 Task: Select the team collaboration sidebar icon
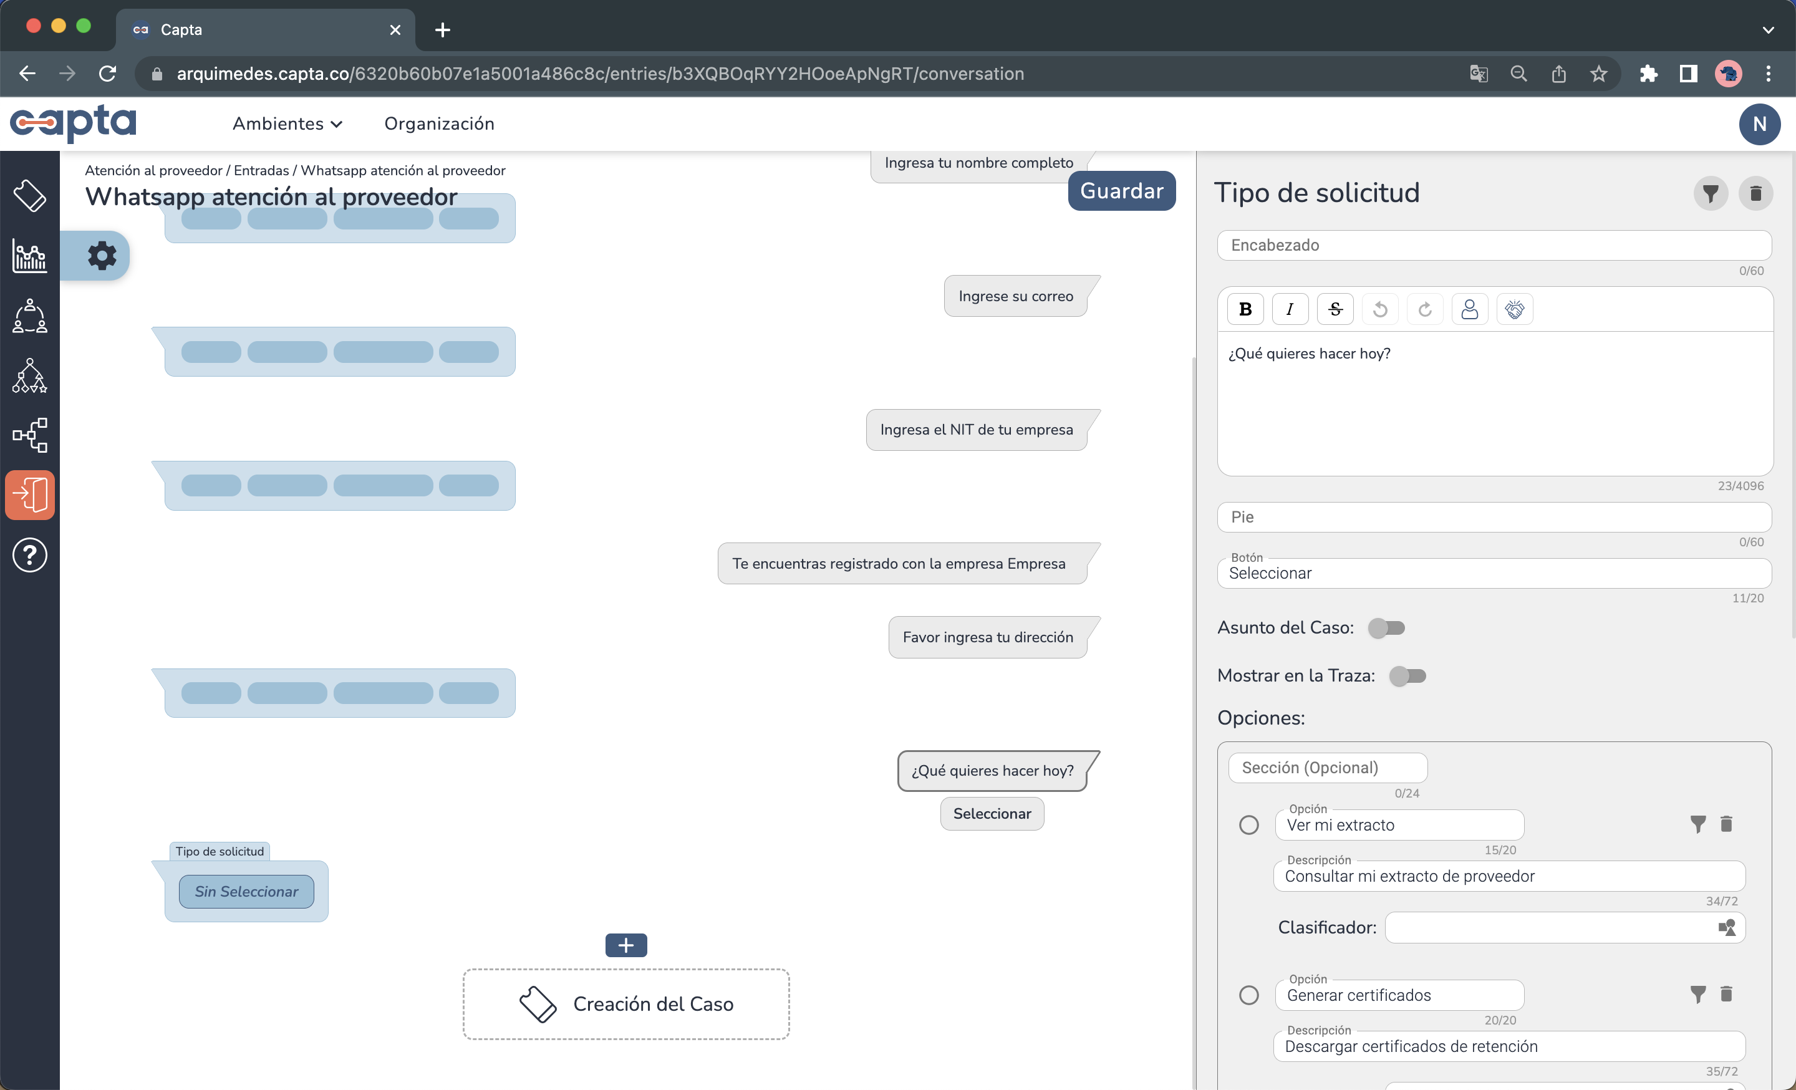[x=30, y=316]
